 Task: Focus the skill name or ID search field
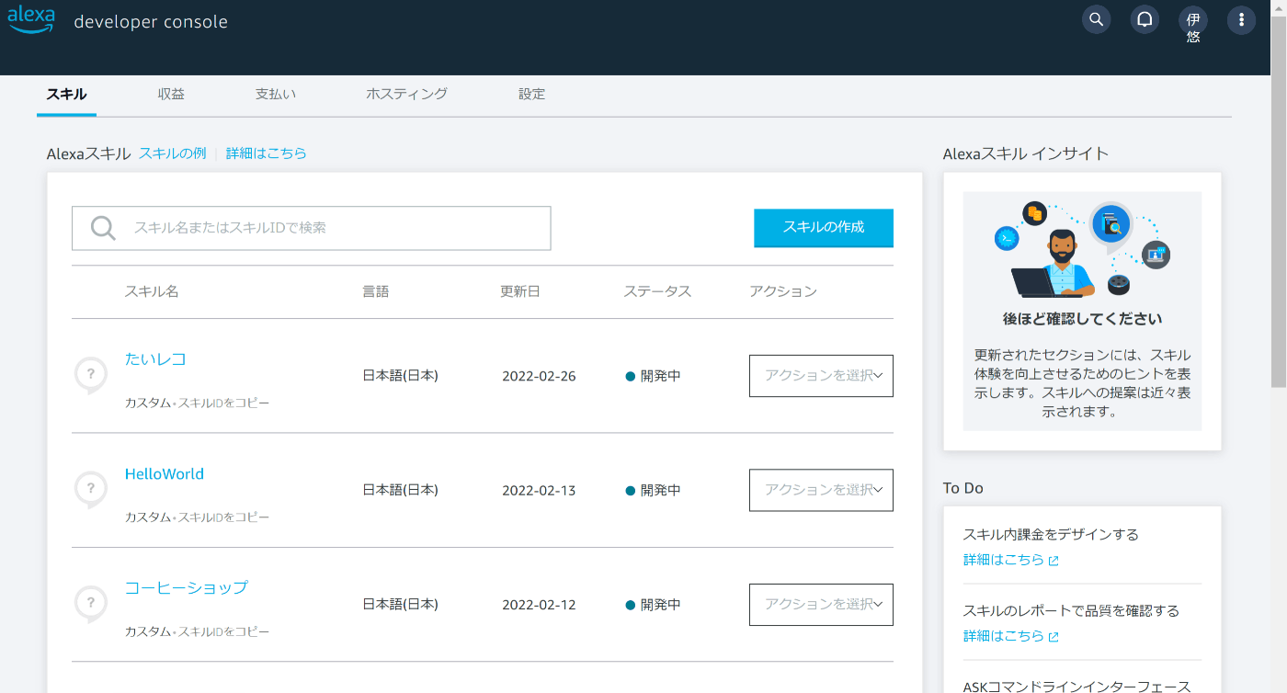312,228
